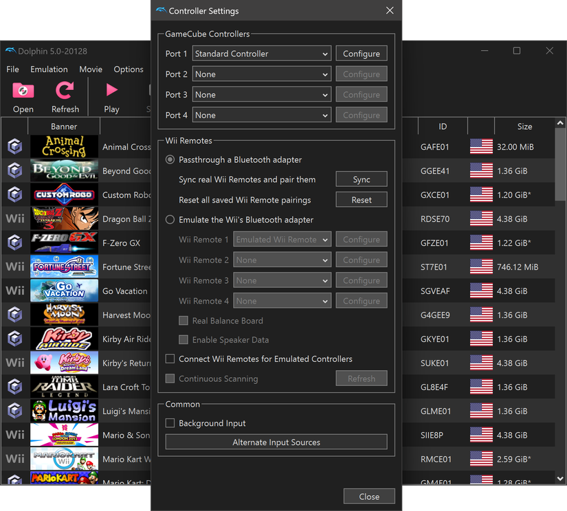This screenshot has height=511, width=567.
Task: Click Sync button for real Wii Remotes
Action: [x=362, y=179]
